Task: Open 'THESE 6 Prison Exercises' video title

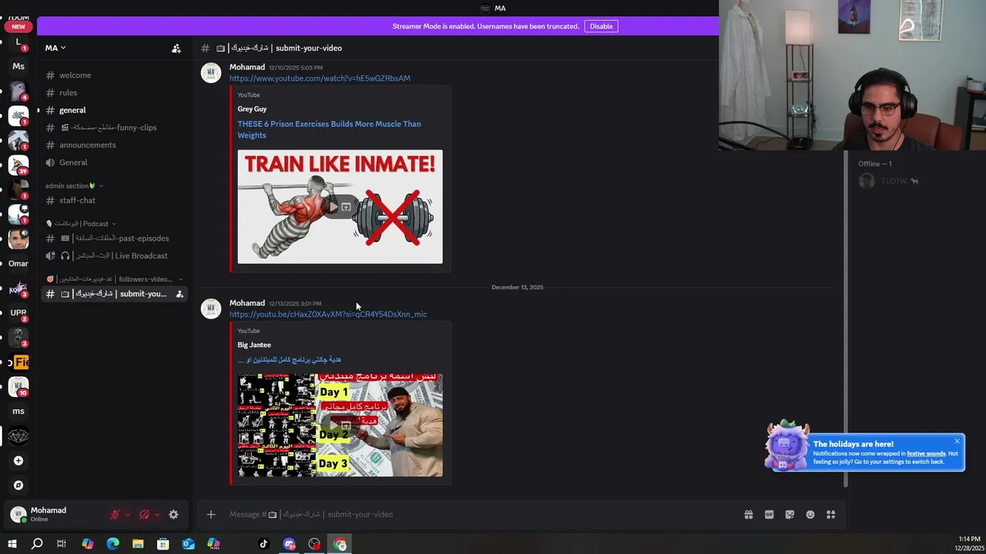Action: click(329, 129)
